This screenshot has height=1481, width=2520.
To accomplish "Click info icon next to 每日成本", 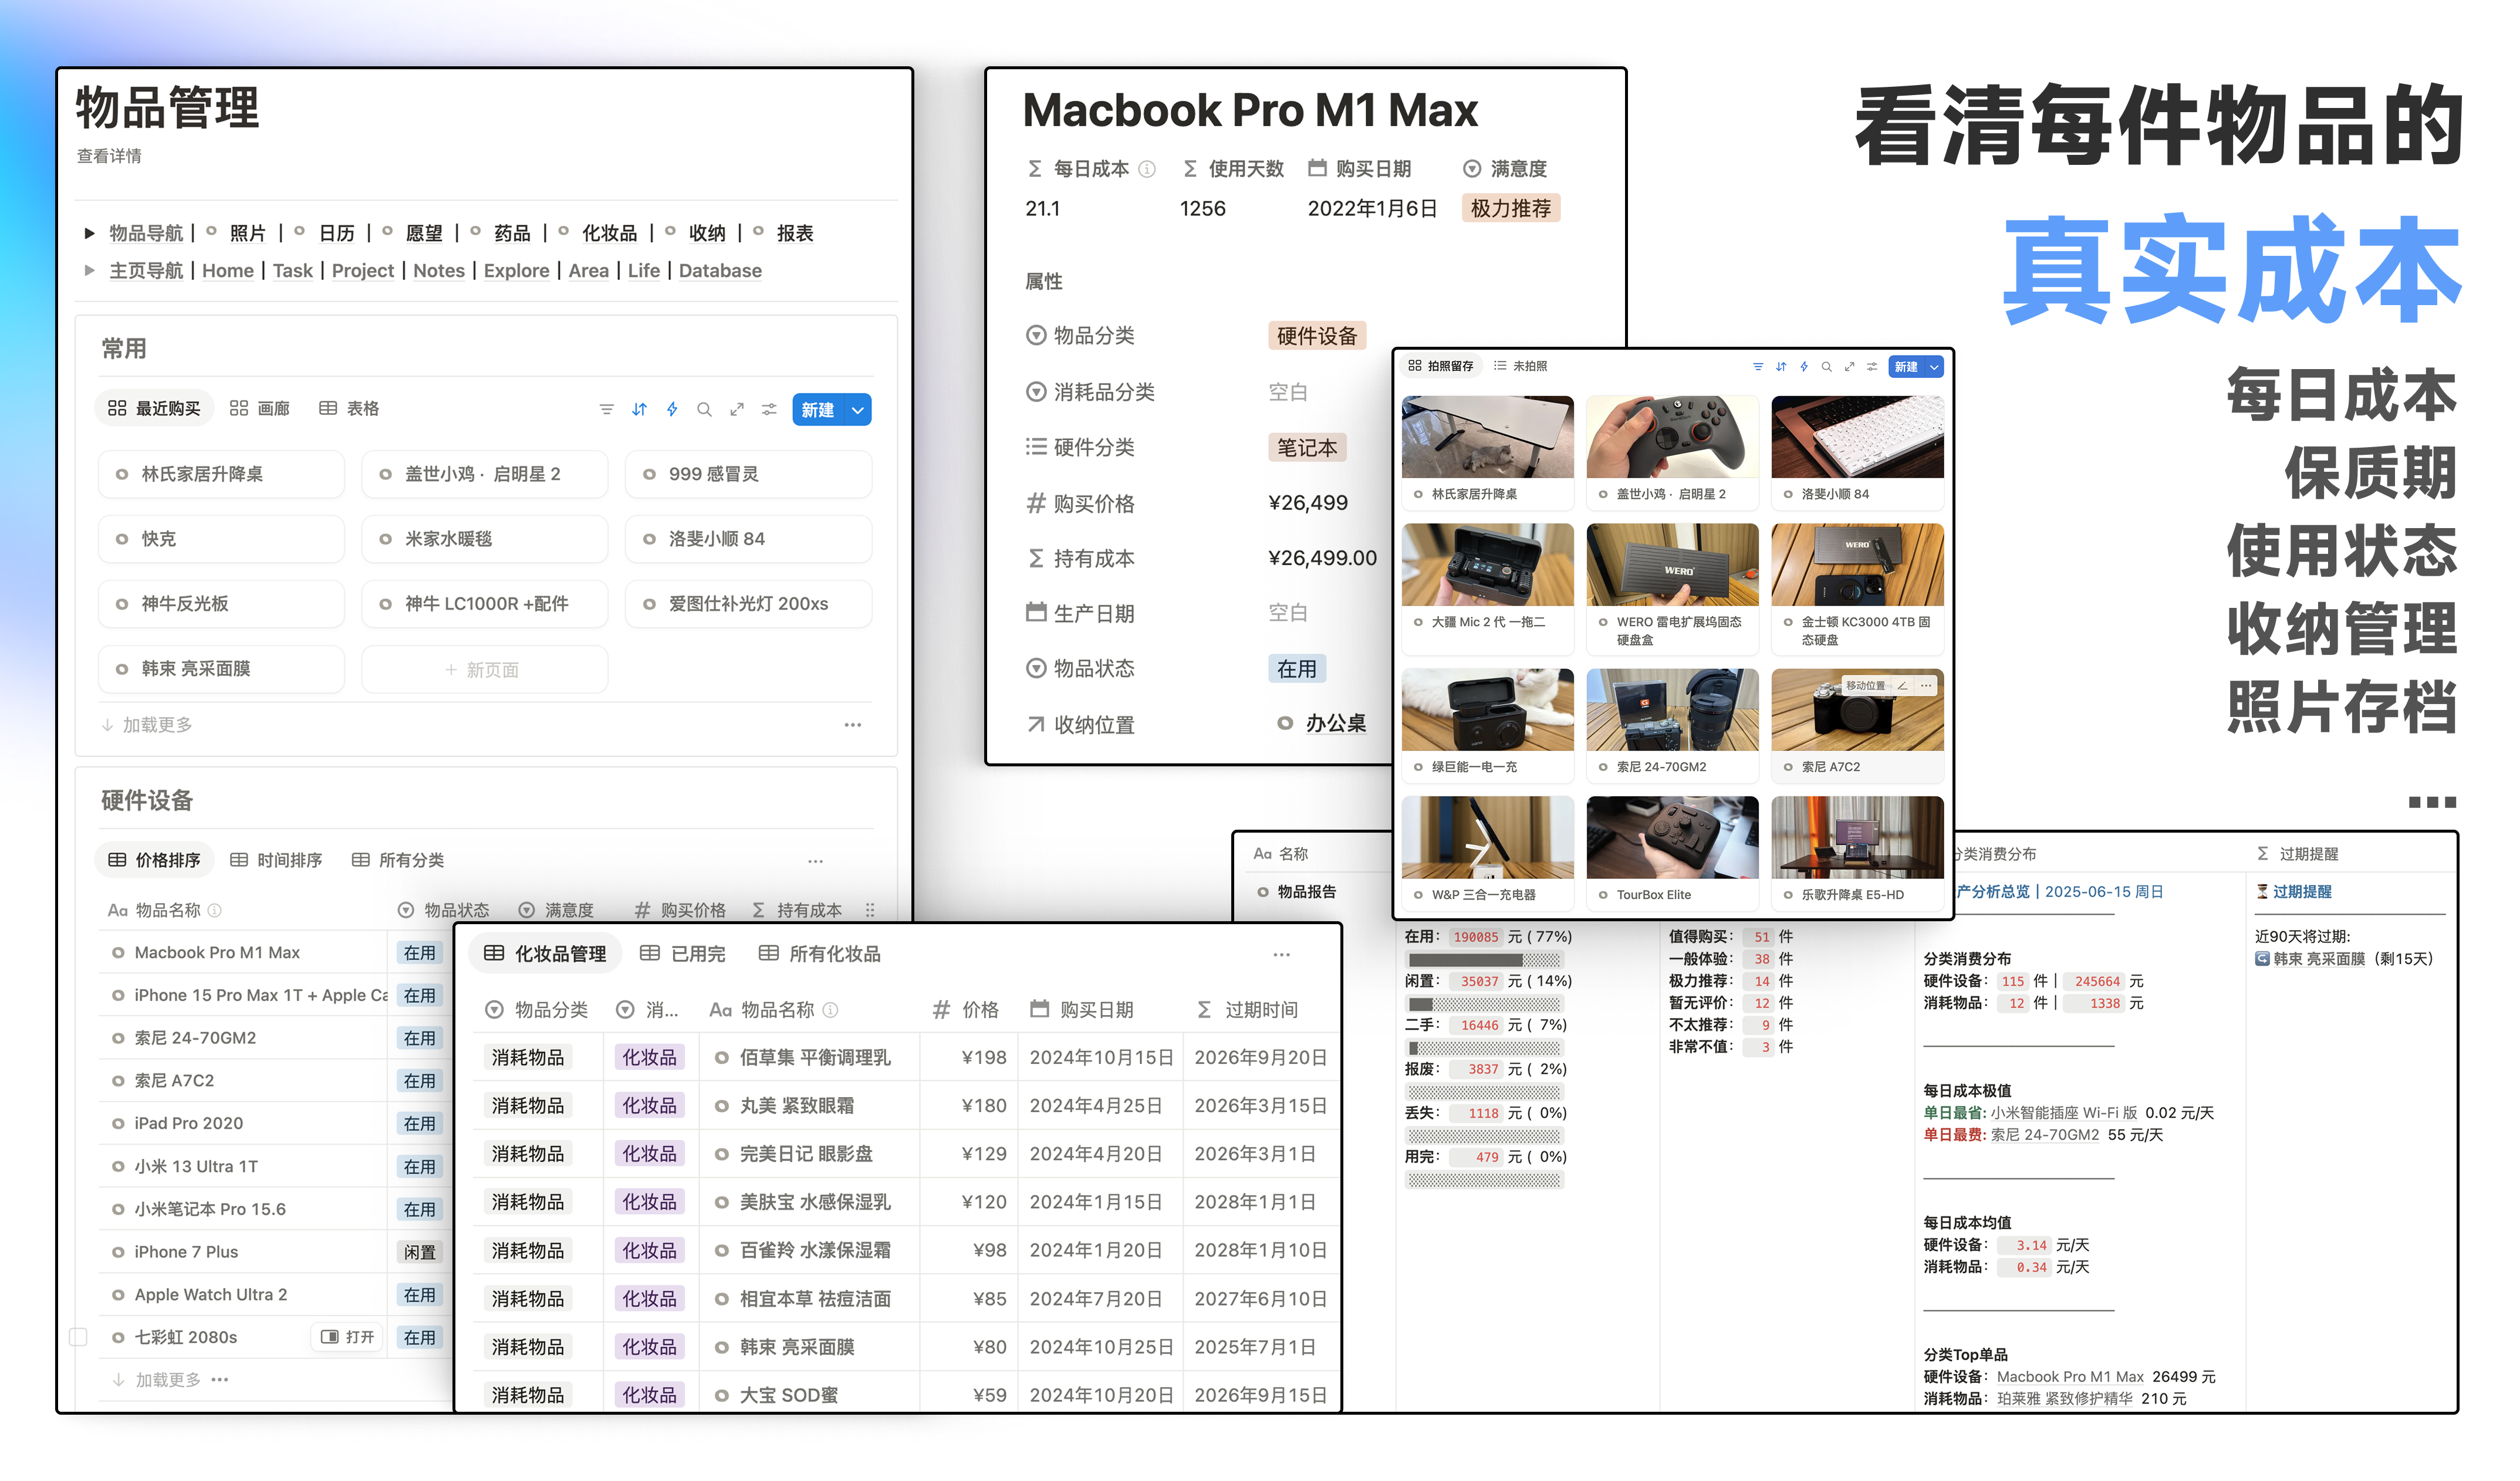I will (1148, 169).
